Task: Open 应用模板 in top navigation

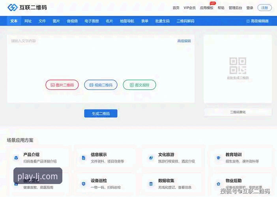Action: click(206, 8)
